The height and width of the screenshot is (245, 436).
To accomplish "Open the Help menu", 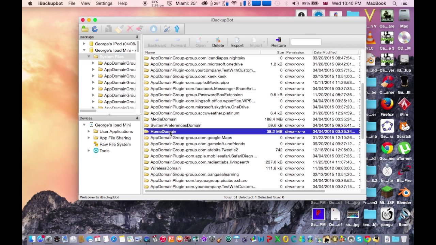I will pos(123,3).
